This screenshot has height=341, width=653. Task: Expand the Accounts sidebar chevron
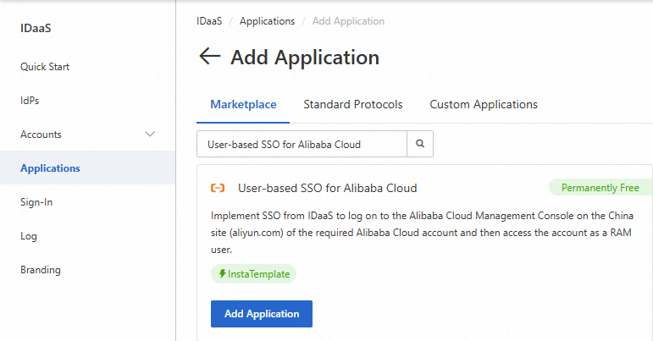click(151, 135)
